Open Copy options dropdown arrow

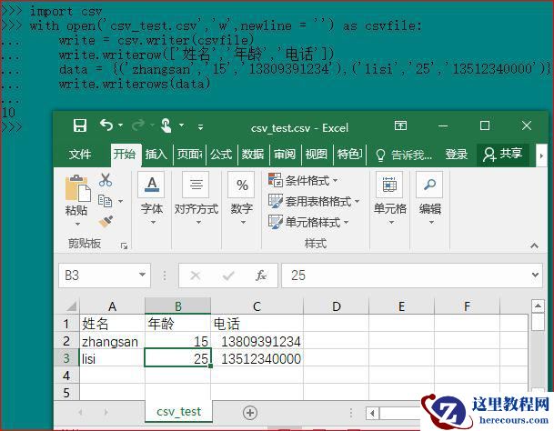(120, 201)
